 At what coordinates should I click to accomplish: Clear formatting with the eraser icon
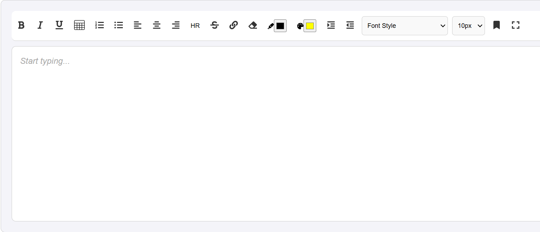click(253, 25)
